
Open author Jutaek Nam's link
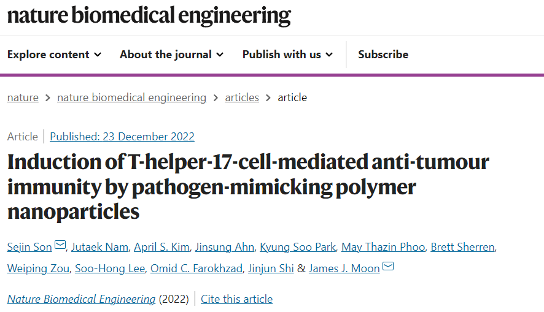coord(100,247)
